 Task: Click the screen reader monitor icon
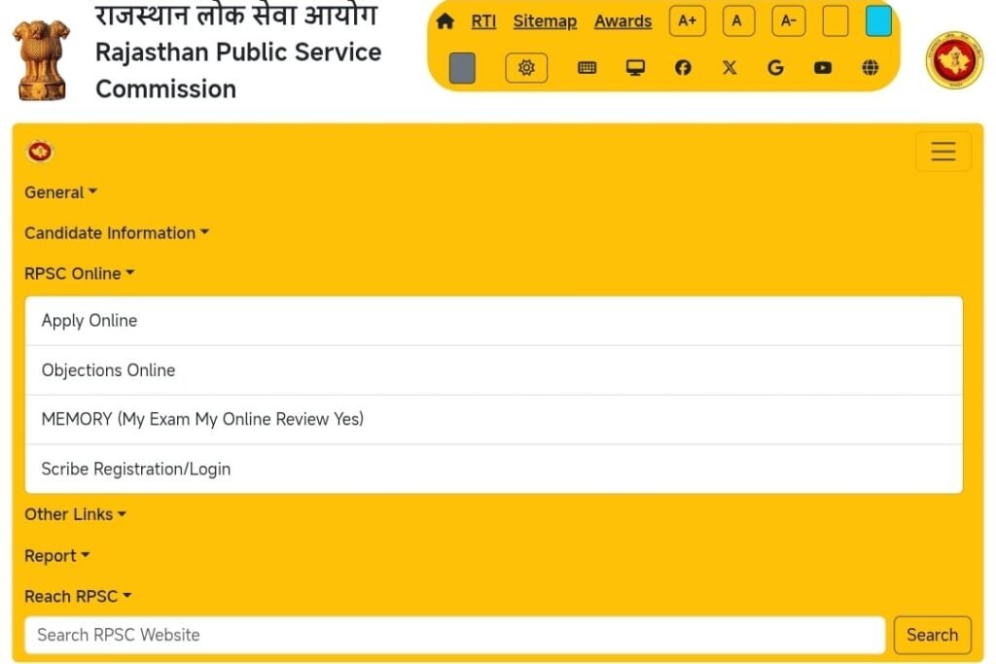pyautogui.click(x=635, y=68)
